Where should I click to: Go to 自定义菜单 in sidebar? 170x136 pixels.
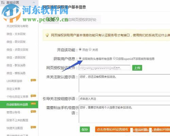(13, 89)
